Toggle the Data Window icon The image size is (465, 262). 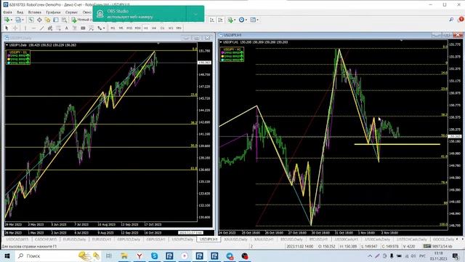coord(39,20)
